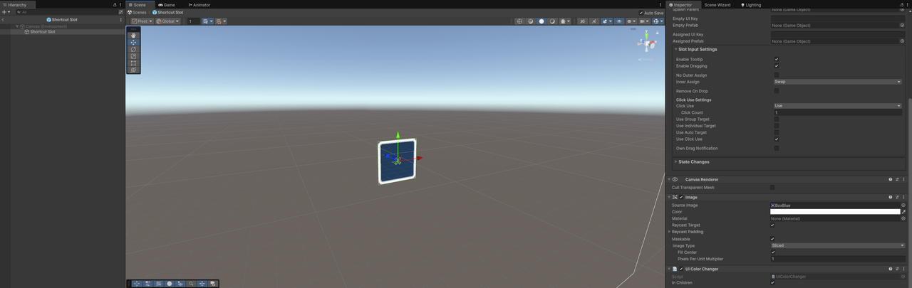The height and width of the screenshot is (288, 912).
Task: Pick Empty Prefab object selector
Action: 903,26
